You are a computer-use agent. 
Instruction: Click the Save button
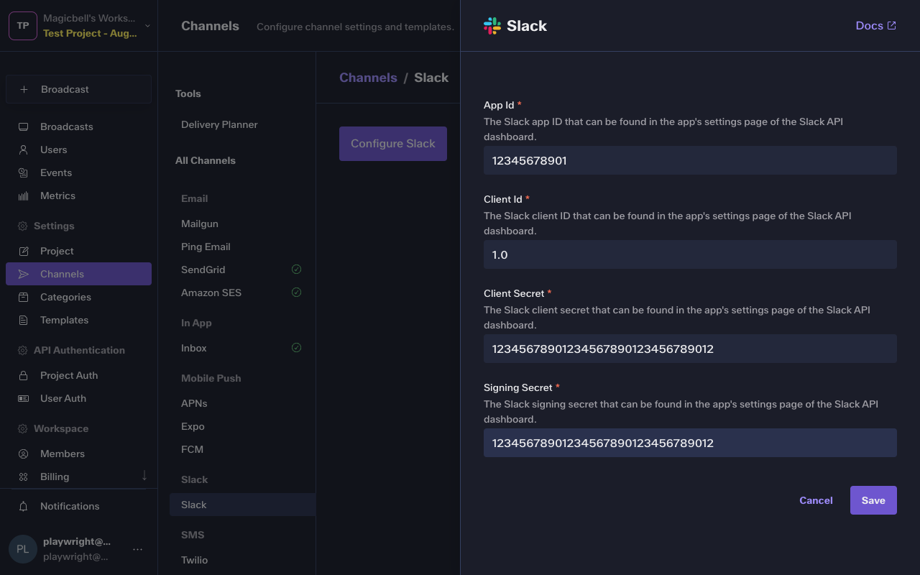click(873, 500)
